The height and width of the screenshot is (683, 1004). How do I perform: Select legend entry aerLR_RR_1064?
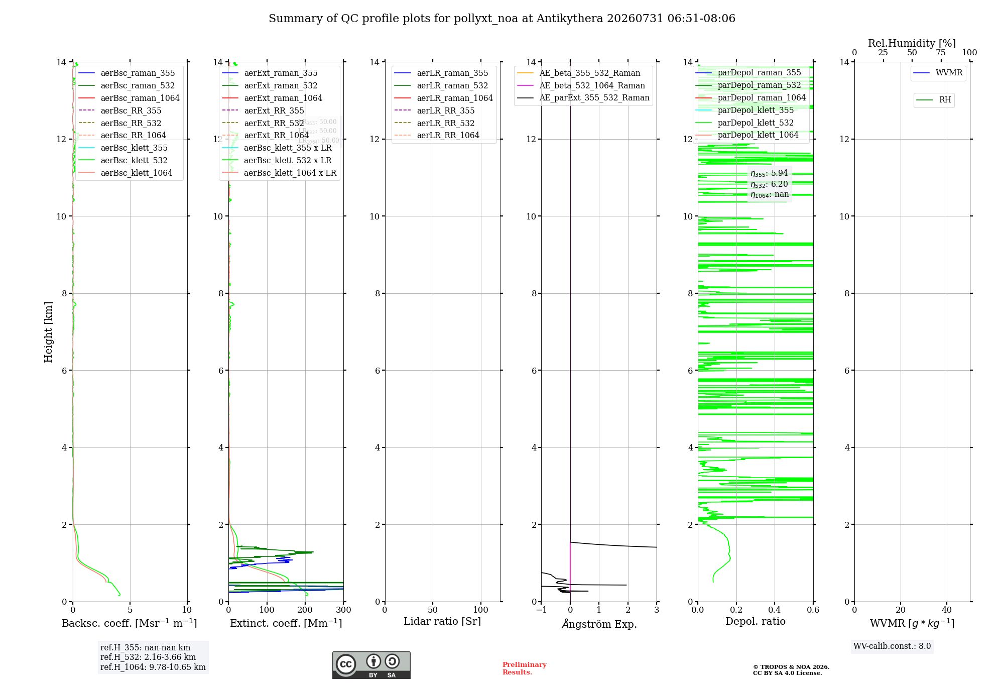[x=437, y=135]
